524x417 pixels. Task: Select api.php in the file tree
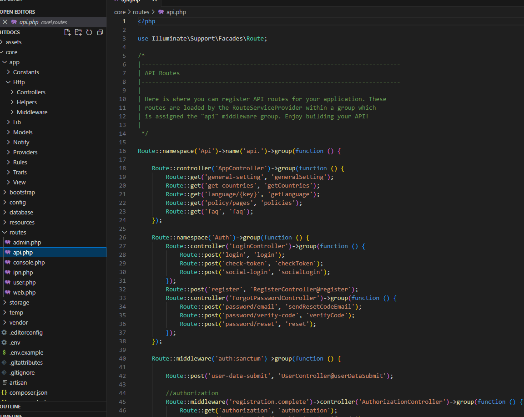53,253
